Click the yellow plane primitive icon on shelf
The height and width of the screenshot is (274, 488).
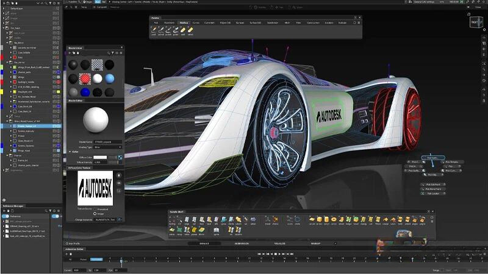(x=312, y=219)
